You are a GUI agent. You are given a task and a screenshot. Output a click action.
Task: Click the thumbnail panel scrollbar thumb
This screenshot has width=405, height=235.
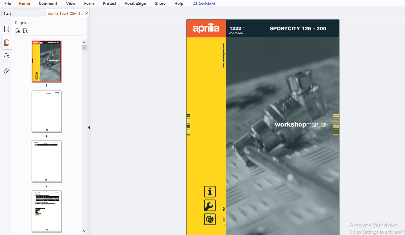click(84, 47)
